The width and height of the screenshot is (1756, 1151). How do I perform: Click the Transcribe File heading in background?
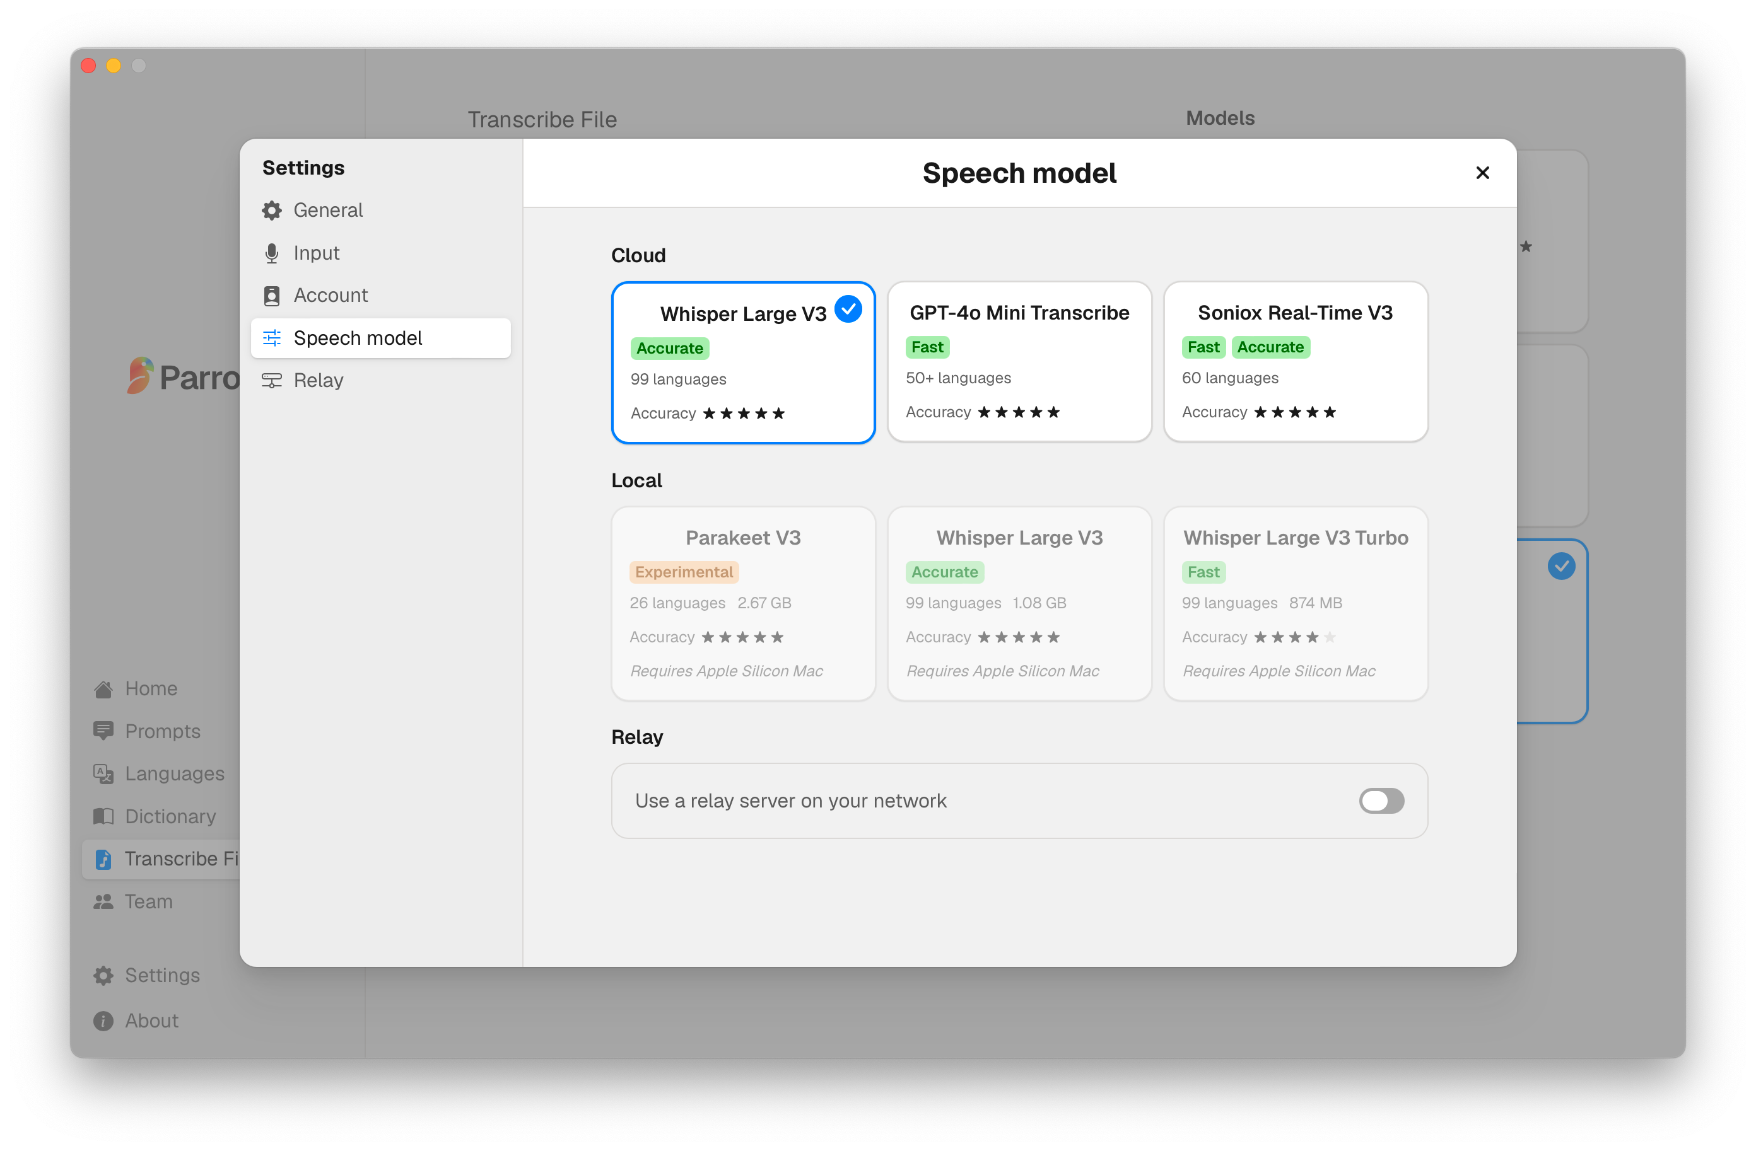tap(542, 120)
